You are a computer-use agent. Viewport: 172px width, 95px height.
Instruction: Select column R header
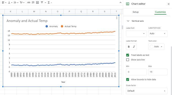[x=93, y=12]
